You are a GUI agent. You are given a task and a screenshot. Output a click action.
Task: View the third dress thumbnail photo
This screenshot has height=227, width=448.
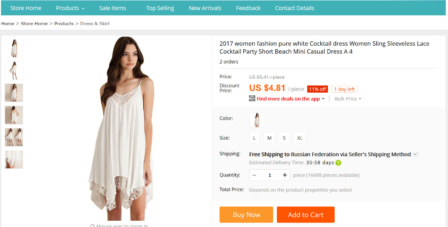pyautogui.click(x=14, y=93)
